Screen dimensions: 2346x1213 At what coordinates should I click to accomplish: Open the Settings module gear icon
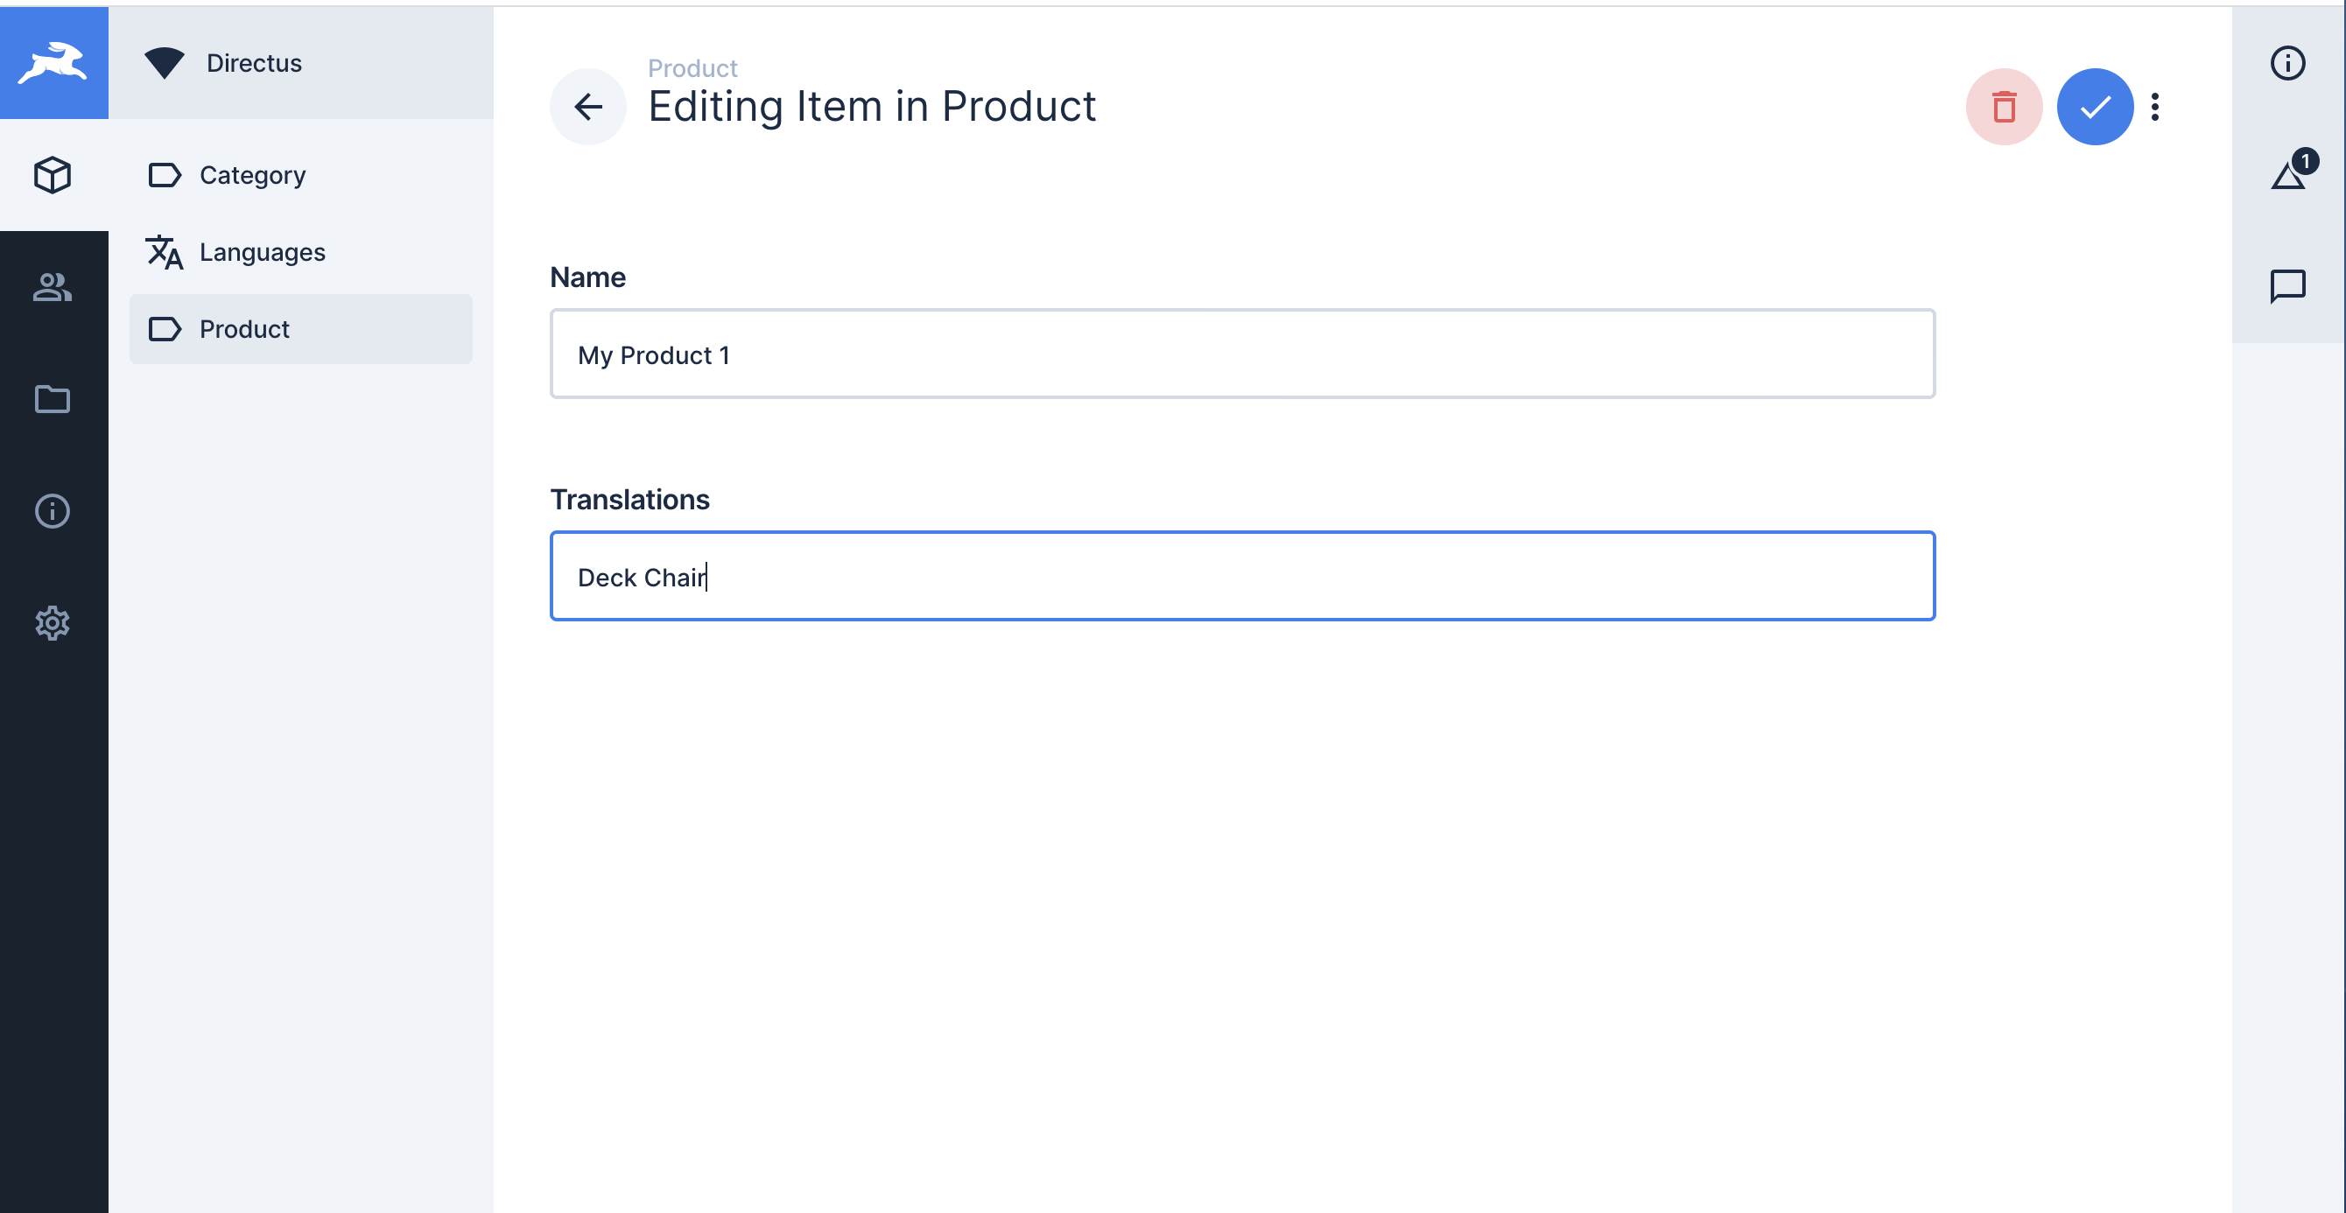click(x=53, y=623)
